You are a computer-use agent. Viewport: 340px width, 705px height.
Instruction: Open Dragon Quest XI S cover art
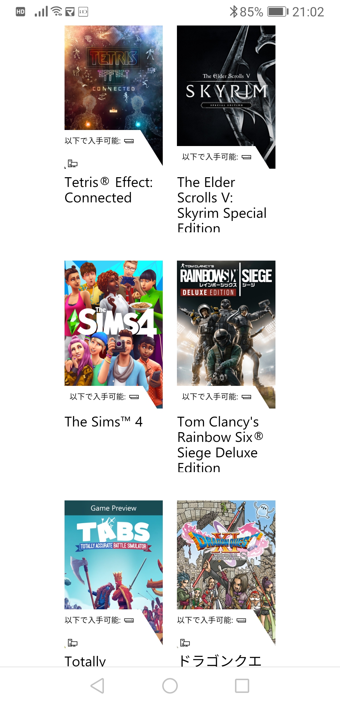coord(226,555)
